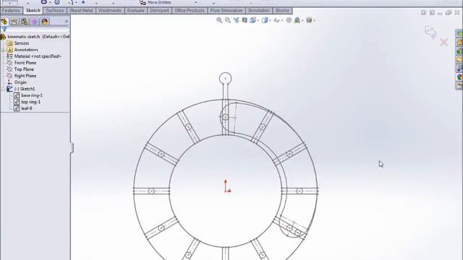Click the Previous View icon
The image size is (463, 260).
coord(237,20)
